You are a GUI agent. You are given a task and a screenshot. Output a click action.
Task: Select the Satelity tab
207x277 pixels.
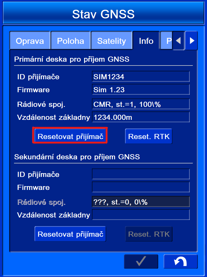112,41
